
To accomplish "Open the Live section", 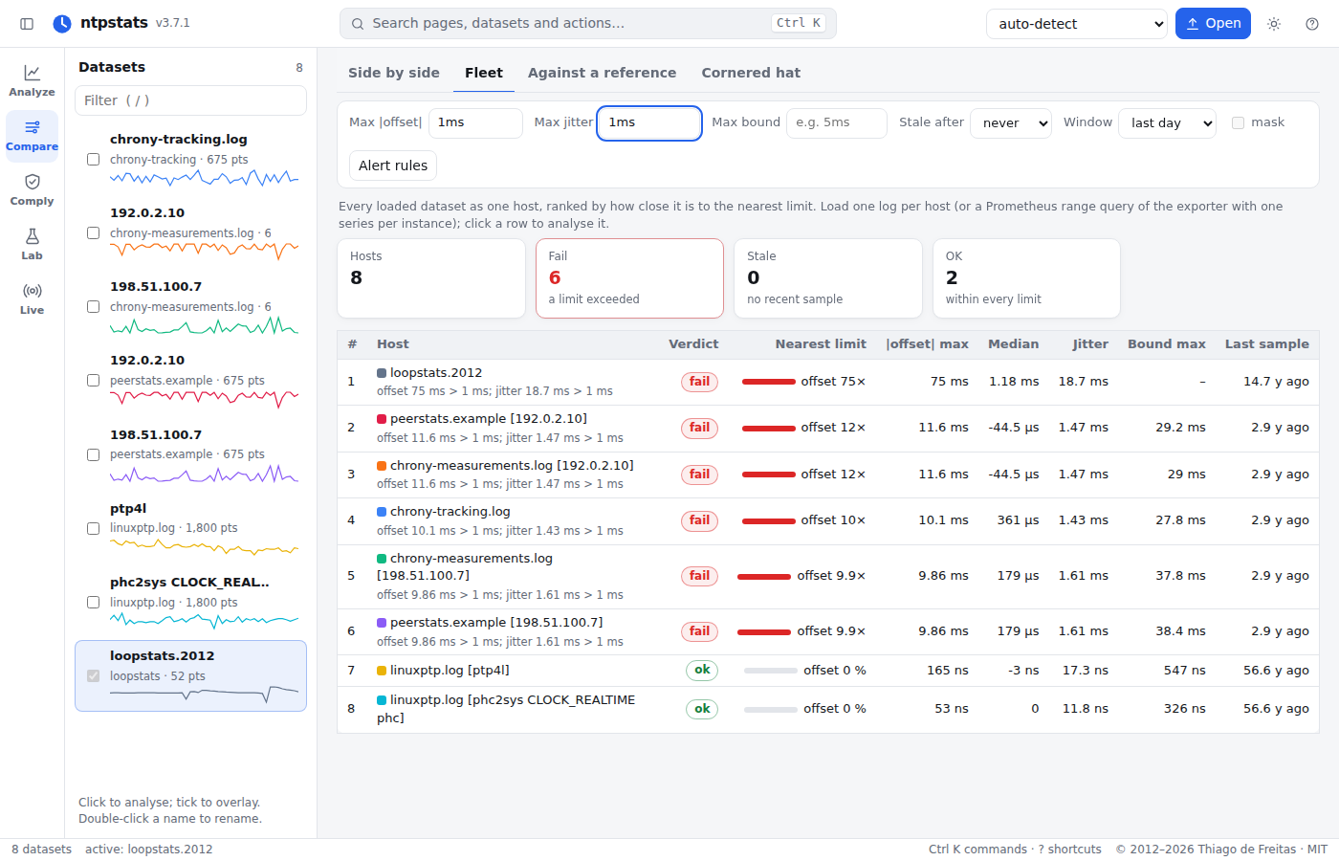I will click(x=33, y=298).
